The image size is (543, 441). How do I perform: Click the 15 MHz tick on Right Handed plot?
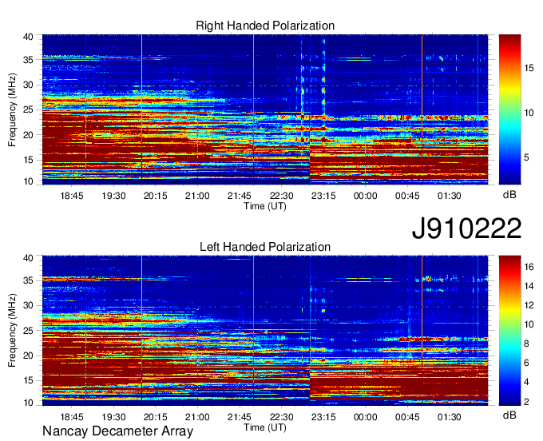[28, 160]
